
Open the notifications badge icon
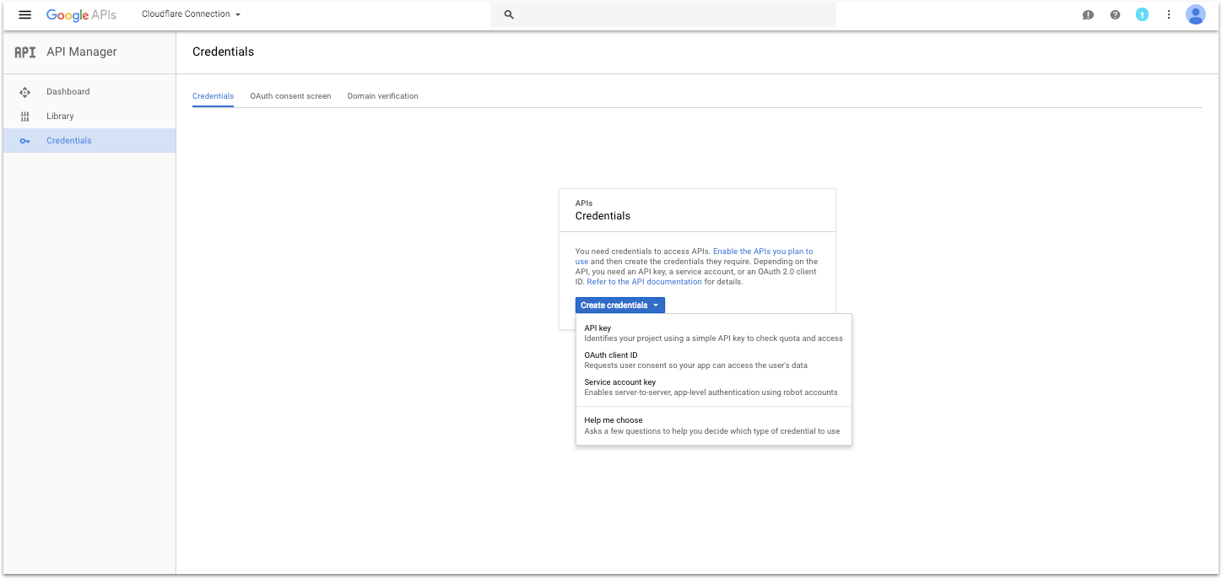[x=1142, y=15]
